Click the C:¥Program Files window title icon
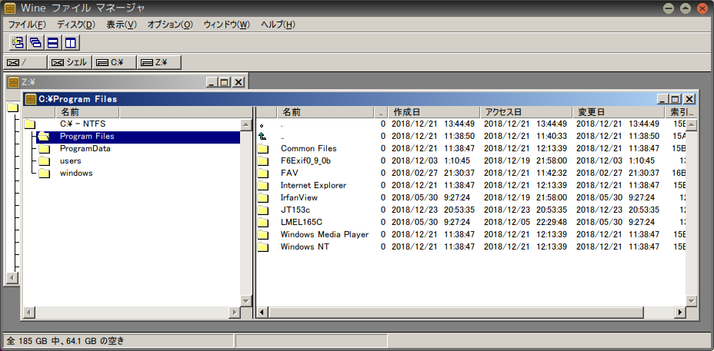Viewport: 714px width, 351px height. [31, 99]
